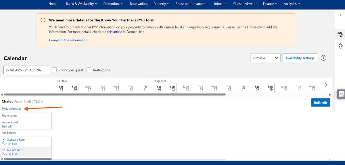Click the guest icon under Standard Rate
The height and width of the screenshot is (165, 345).
(x=3, y=143)
